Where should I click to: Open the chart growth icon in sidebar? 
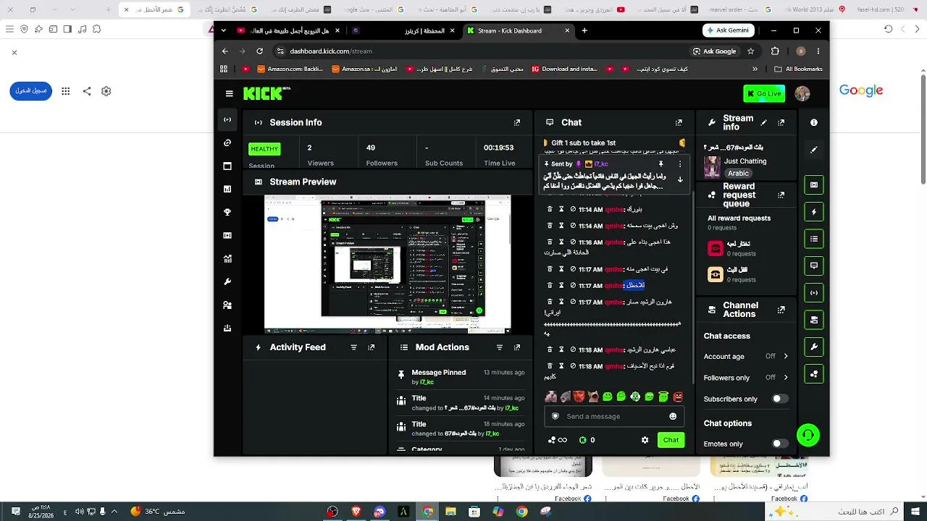click(x=227, y=259)
